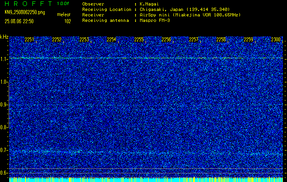Click the kHz axis unit label
The height and width of the screenshot is (182, 287).
4,37
